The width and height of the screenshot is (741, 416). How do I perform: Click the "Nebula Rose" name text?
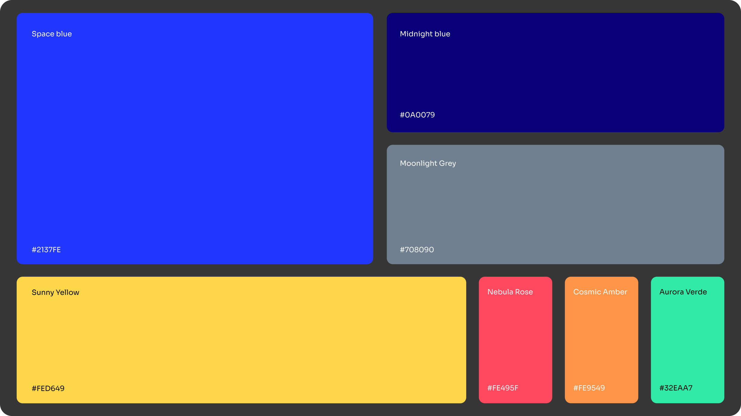pos(510,292)
